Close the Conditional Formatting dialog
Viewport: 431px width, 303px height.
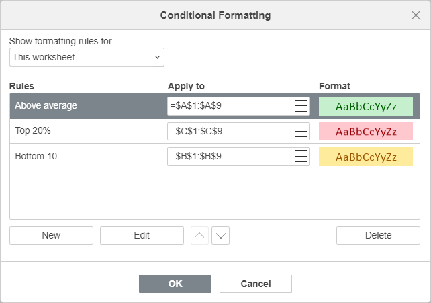pos(416,15)
